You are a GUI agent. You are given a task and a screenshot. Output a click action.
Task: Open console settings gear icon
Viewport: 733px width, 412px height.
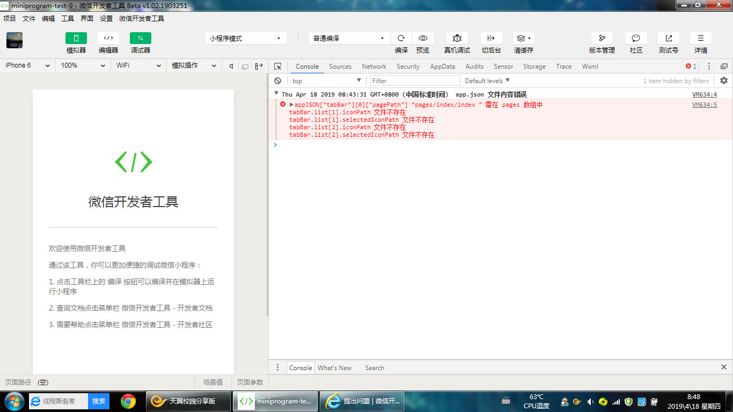click(x=724, y=80)
